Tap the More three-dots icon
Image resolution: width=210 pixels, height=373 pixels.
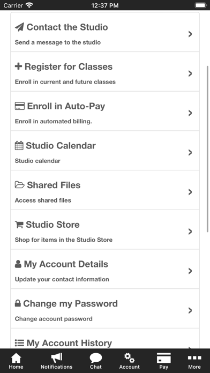tap(194, 358)
